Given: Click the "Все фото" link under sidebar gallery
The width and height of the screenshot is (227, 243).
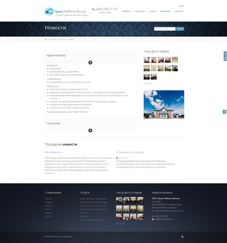Looking at the screenshot, I should pyautogui.click(x=148, y=83).
